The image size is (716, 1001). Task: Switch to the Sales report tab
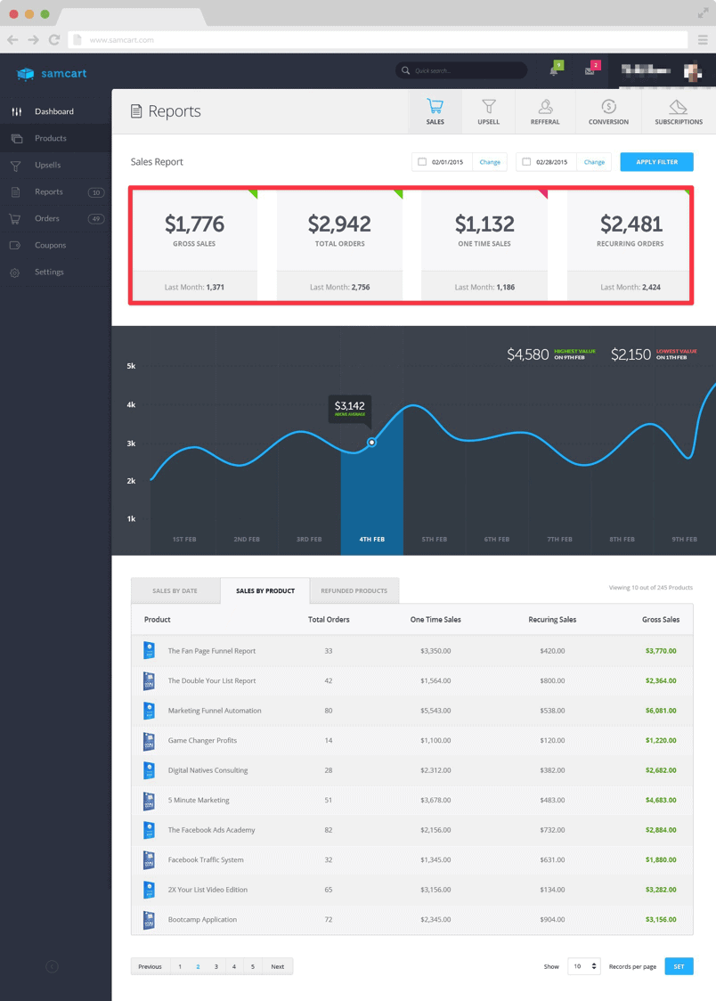pos(435,111)
